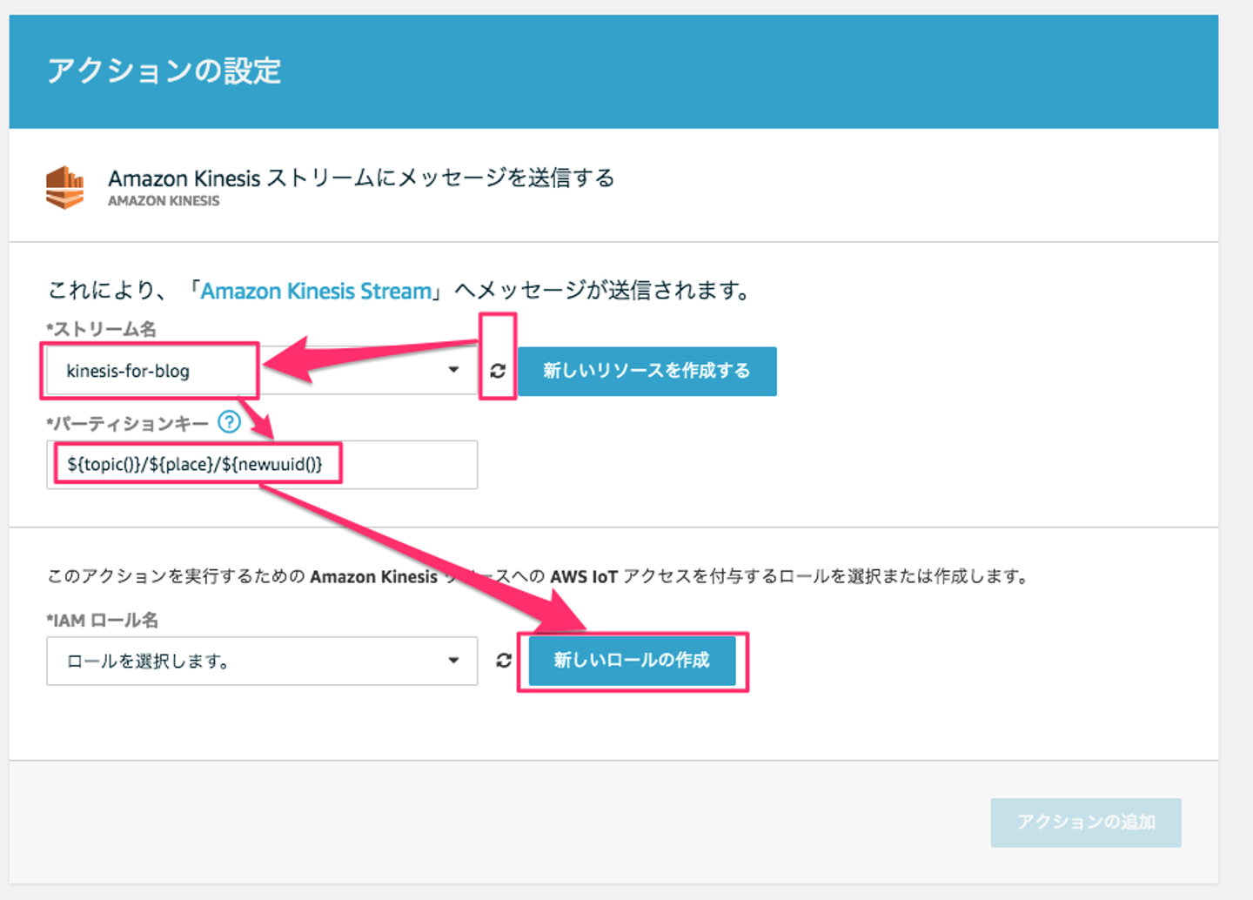Click the IAM ロール名 field label
This screenshot has width=1253, height=900.
tap(103, 621)
